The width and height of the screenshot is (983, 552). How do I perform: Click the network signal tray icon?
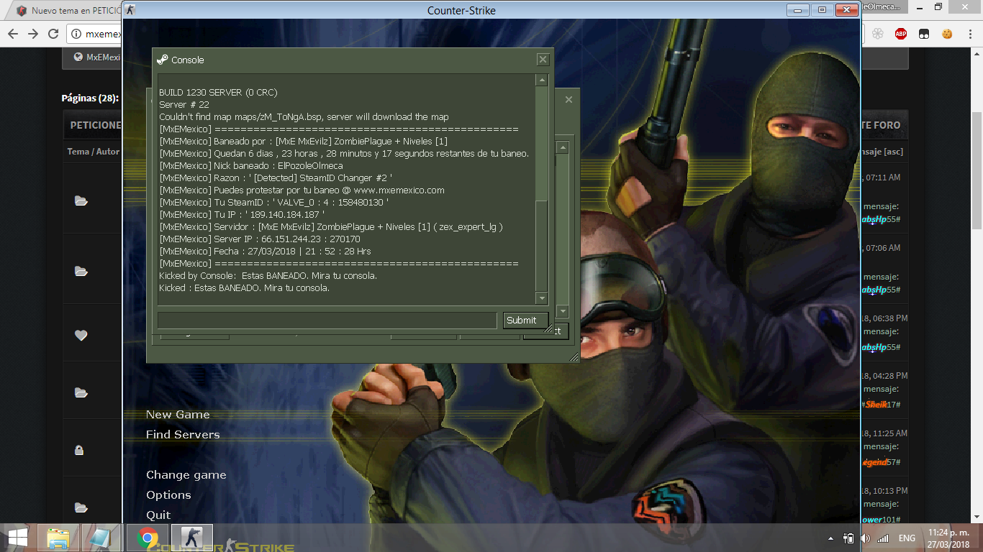883,538
